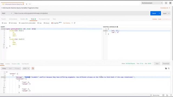Toggle two-pane view in status bar
Viewport: 173px width, 97px height.
point(163,95)
